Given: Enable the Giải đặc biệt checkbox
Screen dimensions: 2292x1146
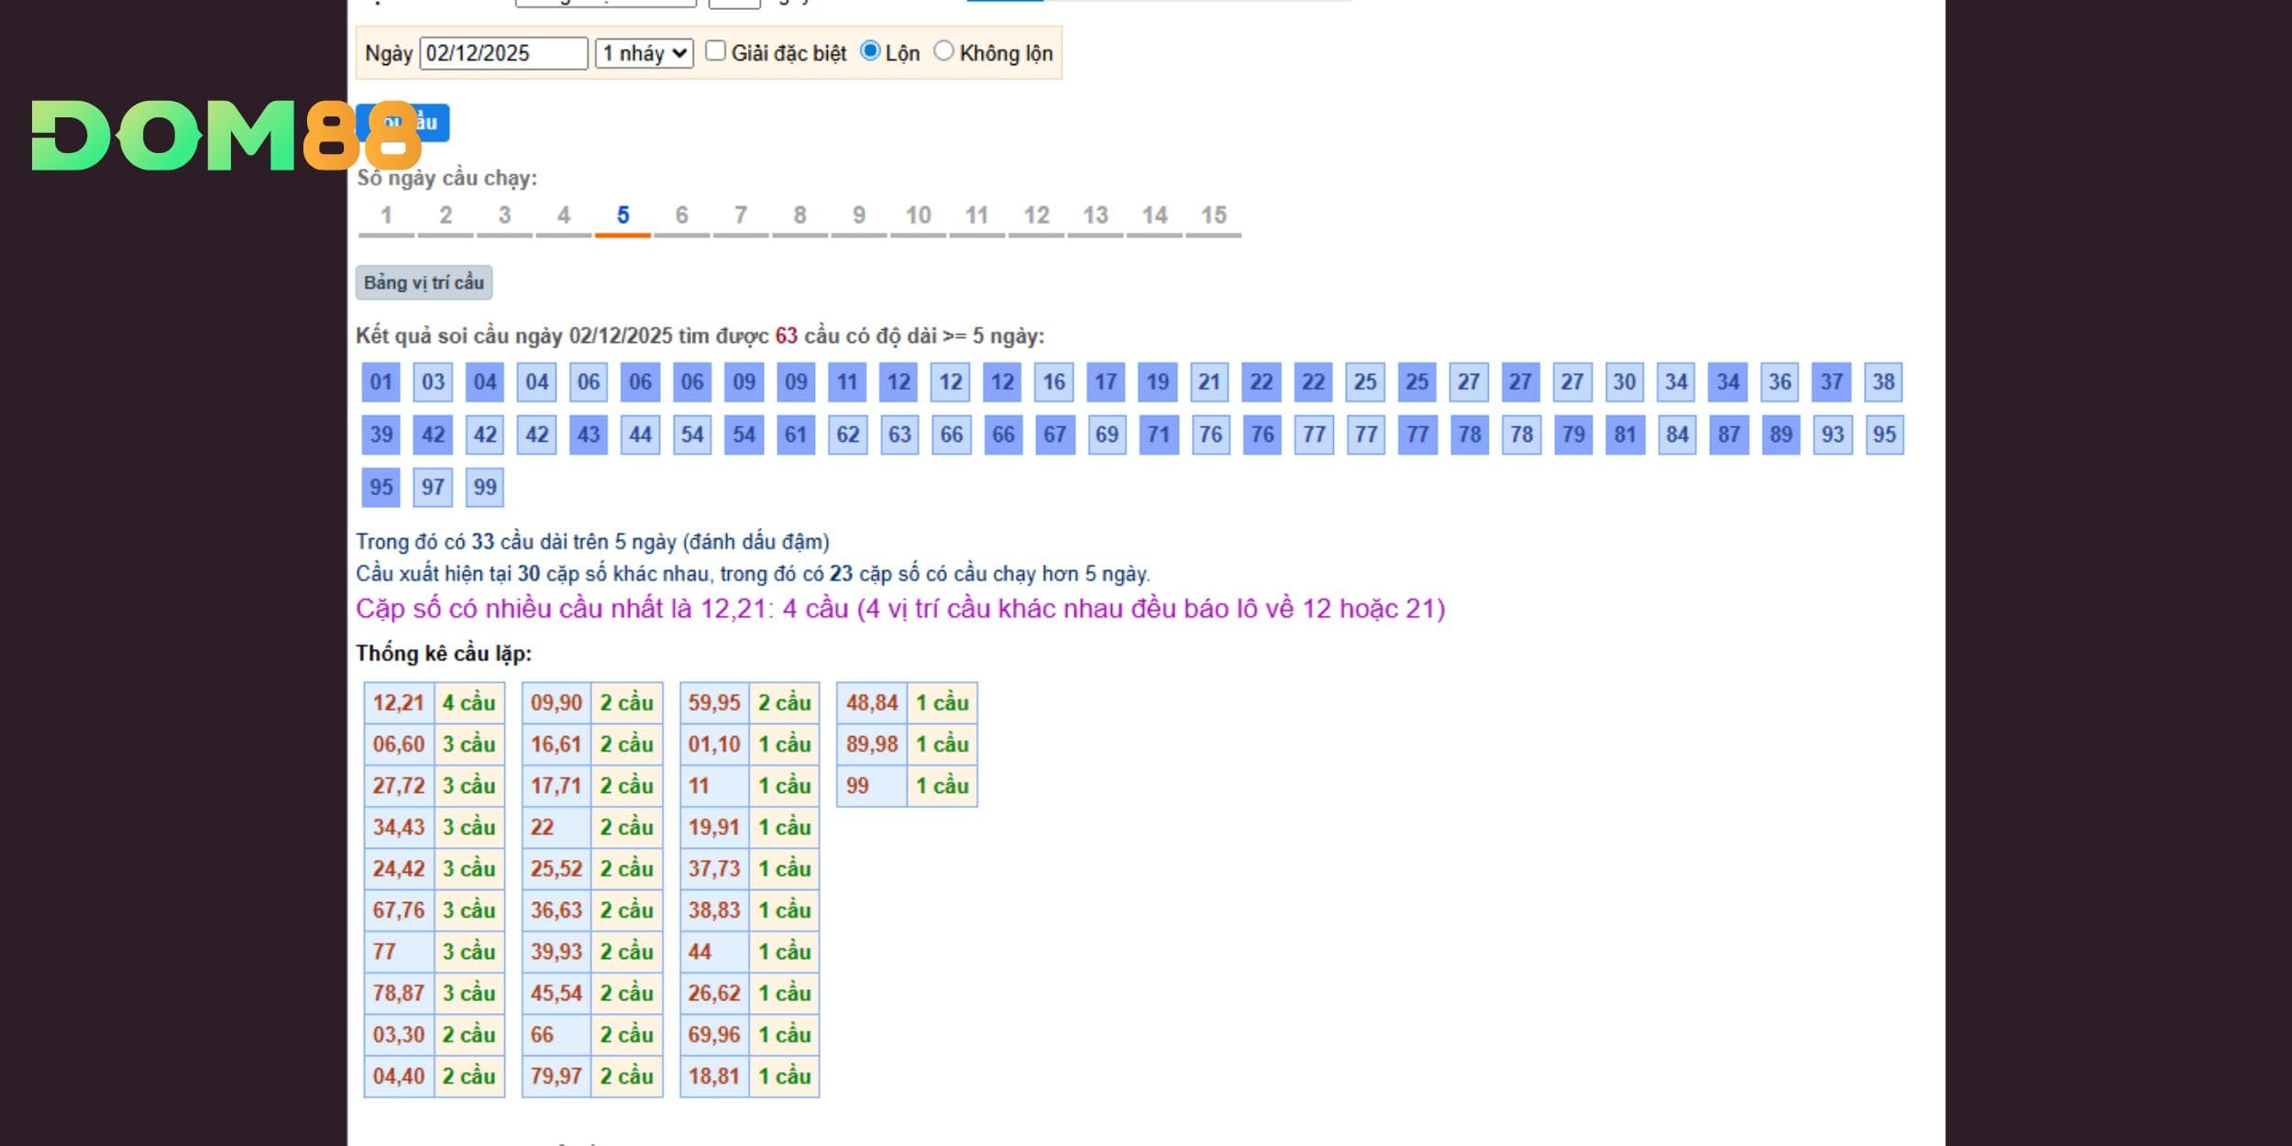Looking at the screenshot, I should pyautogui.click(x=716, y=51).
